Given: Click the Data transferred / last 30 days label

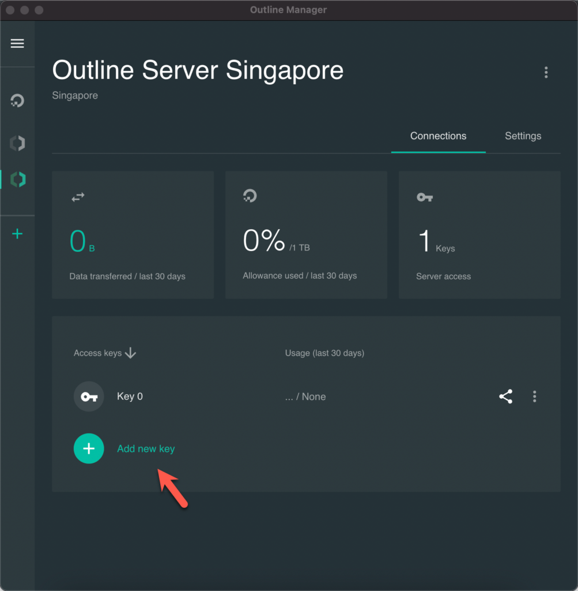Looking at the screenshot, I should pyautogui.click(x=127, y=276).
